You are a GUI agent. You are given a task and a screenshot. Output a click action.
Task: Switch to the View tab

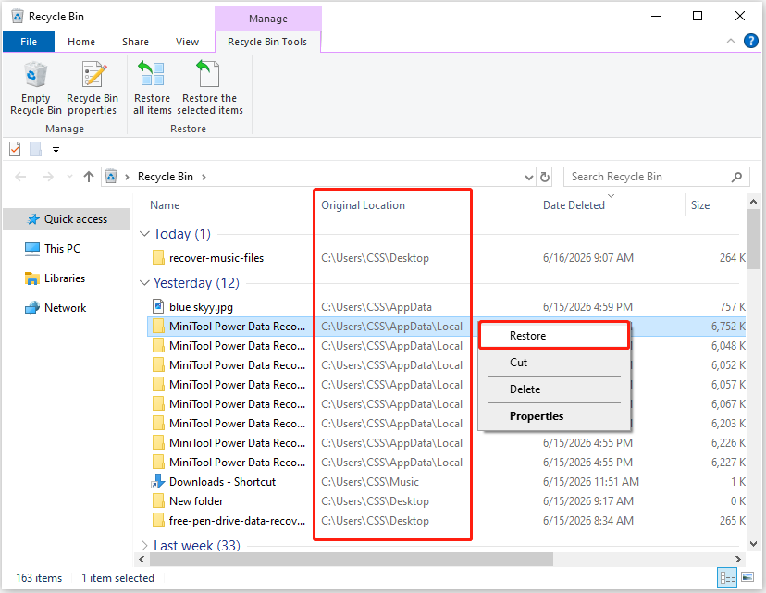pyautogui.click(x=187, y=42)
